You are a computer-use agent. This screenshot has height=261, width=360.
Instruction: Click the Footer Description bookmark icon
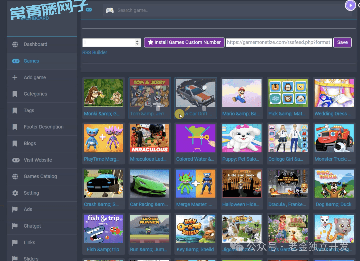click(15, 127)
